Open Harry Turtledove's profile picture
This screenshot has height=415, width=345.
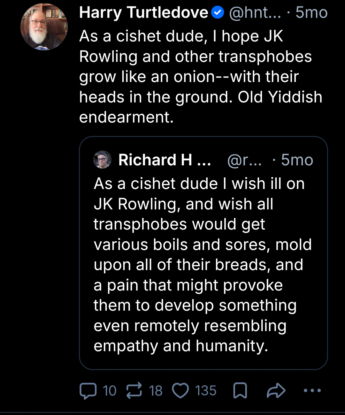pyautogui.click(x=44, y=27)
